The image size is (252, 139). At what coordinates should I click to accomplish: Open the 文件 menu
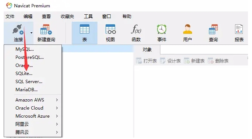(x=10, y=17)
